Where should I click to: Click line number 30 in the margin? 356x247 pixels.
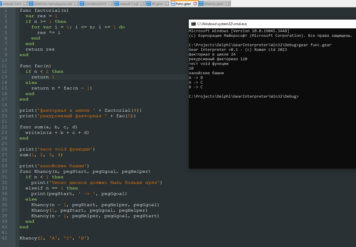[x=4, y=171]
